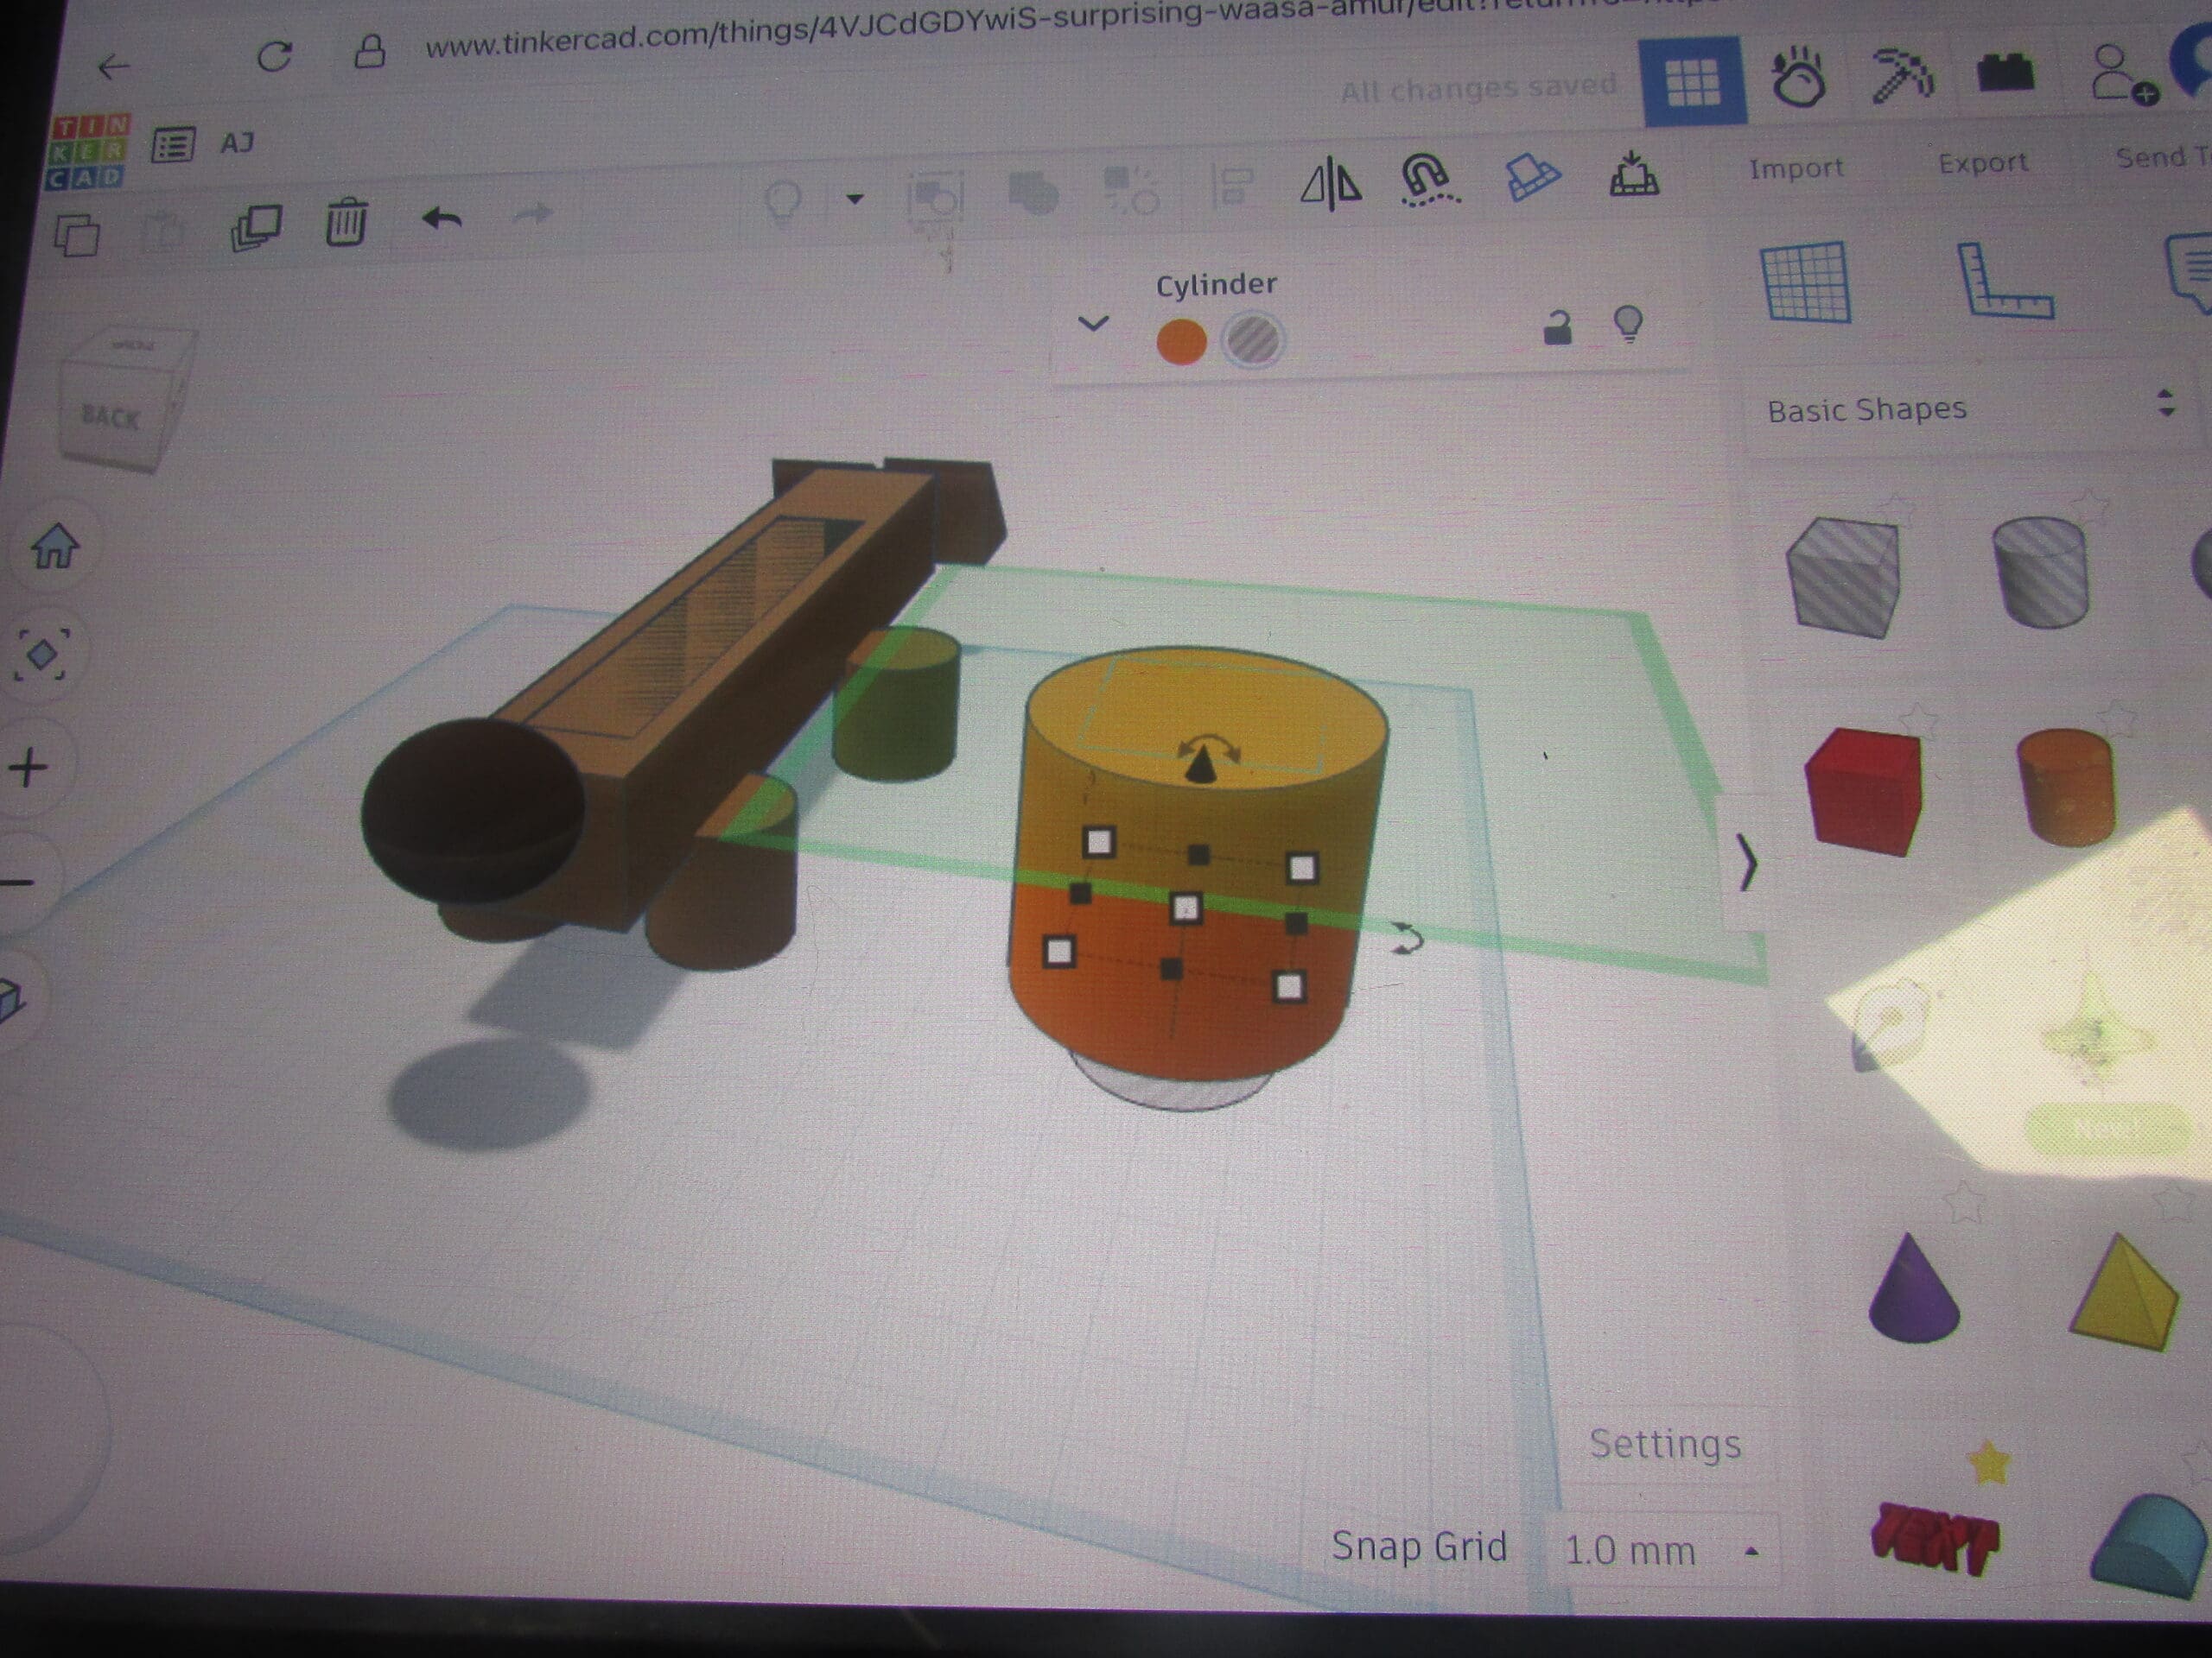Collapse the Cylinder inspector panel

1095,322
